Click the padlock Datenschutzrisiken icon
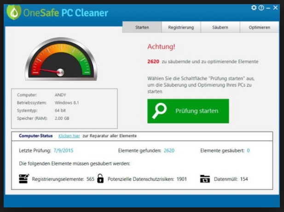284x212 pixels. [x=100, y=179]
